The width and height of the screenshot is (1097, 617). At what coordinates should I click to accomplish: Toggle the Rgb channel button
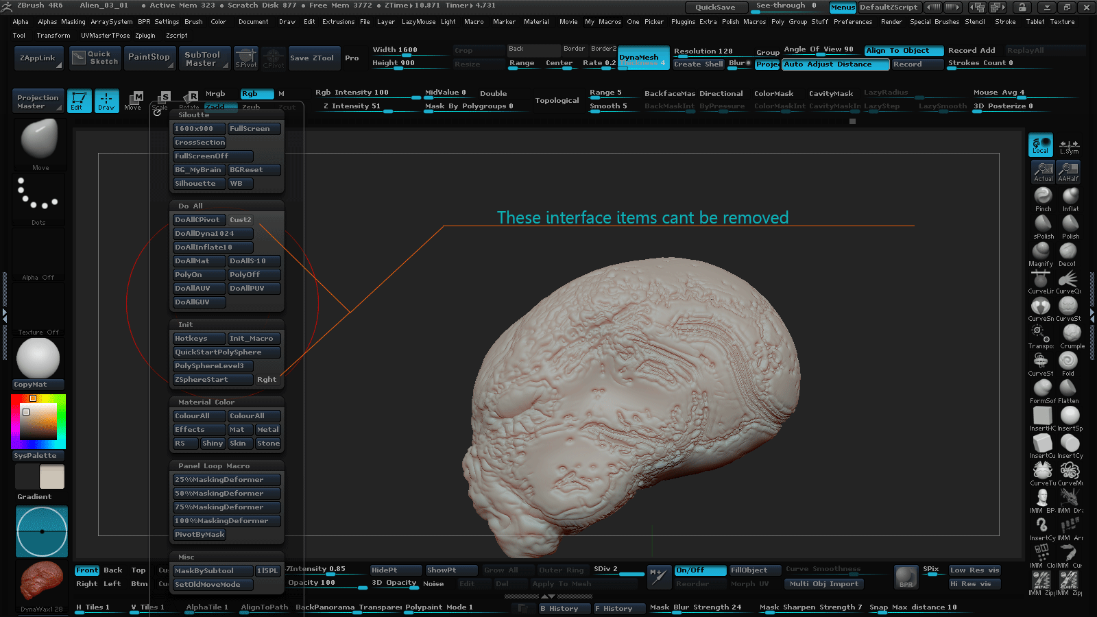[x=256, y=94]
